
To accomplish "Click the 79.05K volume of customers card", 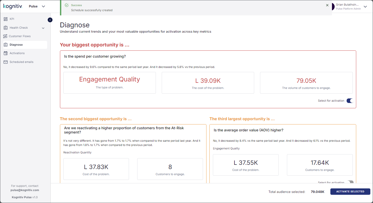I will pyautogui.click(x=306, y=83).
